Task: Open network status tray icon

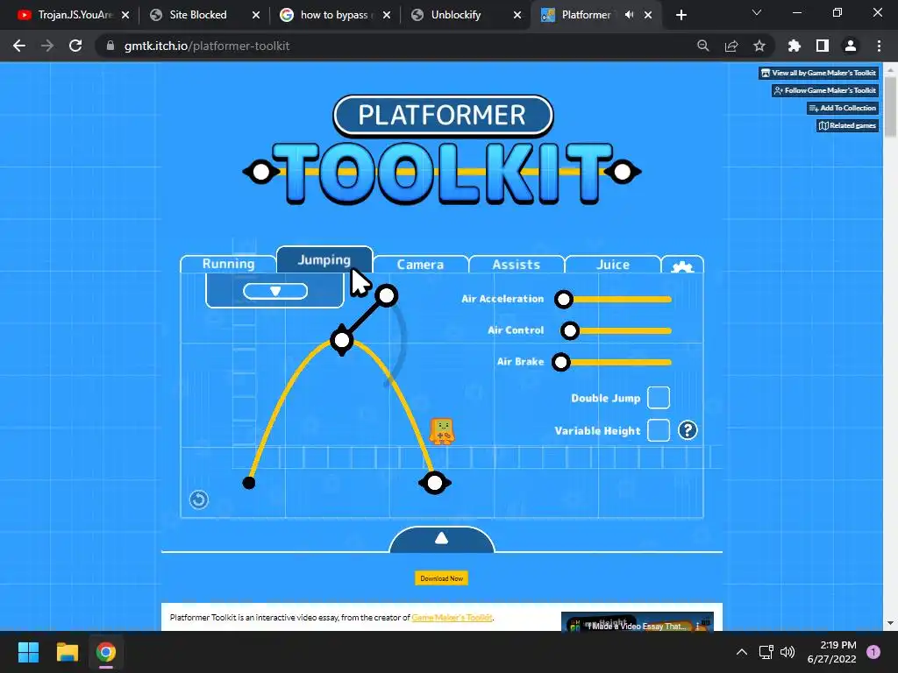Action: (x=766, y=652)
